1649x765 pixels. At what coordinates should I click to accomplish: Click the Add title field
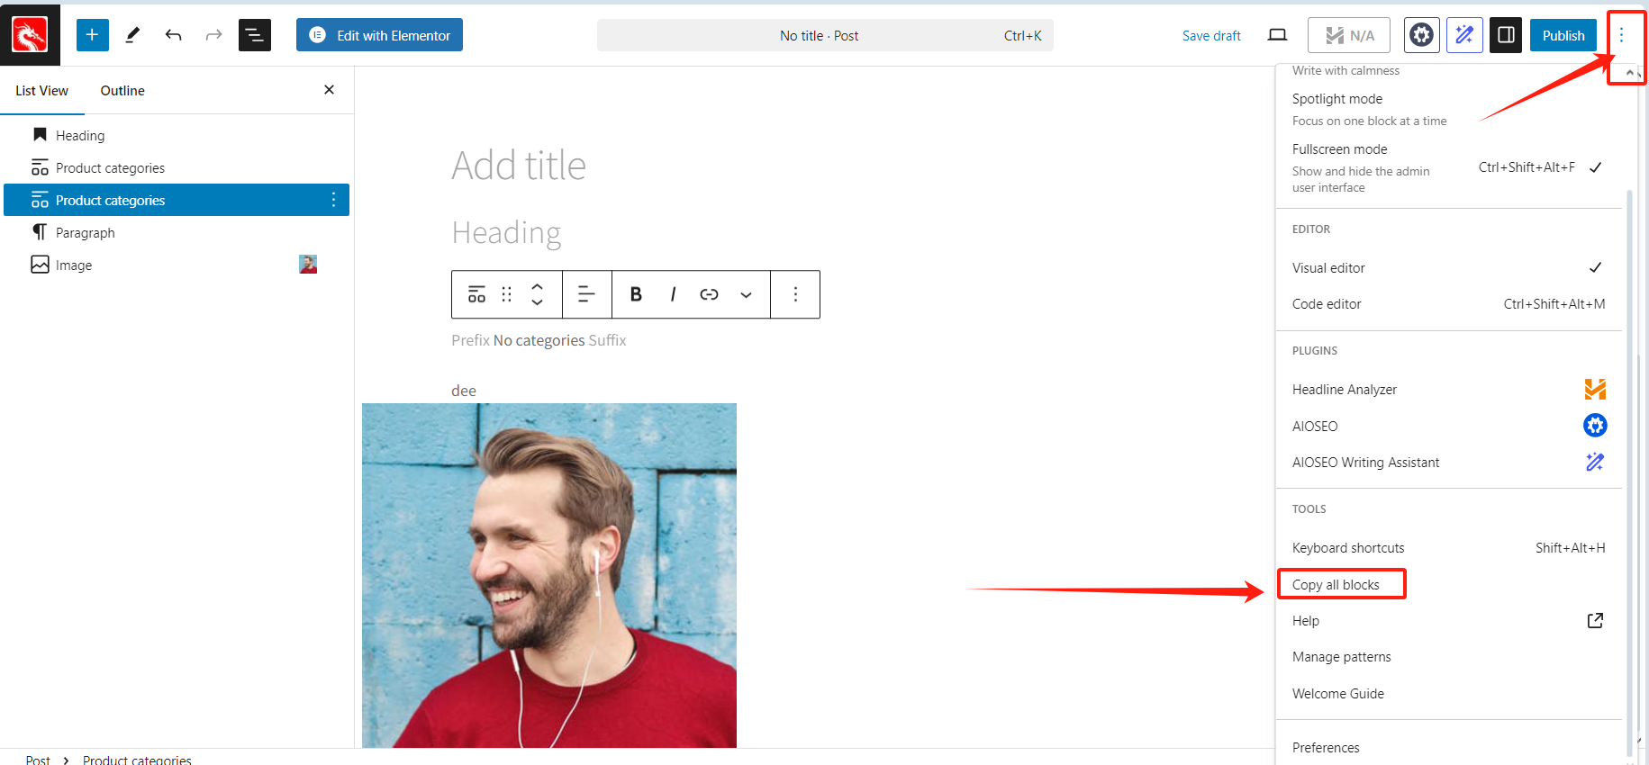pos(518,166)
